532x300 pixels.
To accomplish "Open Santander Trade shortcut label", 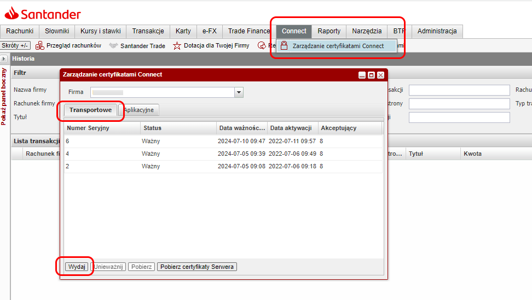I will (x=142, y=46).
